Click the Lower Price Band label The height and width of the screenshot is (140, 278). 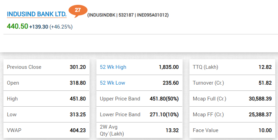pyautogui.click(x=120, y=115)
